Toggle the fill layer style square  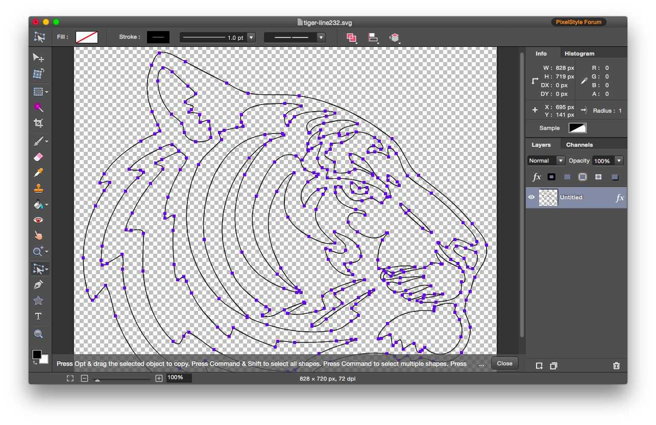click(x=567, y=177)
